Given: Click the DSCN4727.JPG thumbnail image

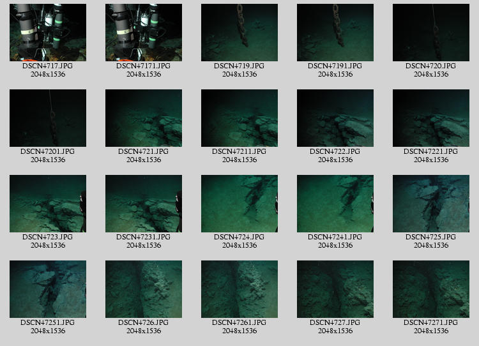Looking at the screenshot, I should 335,289.
